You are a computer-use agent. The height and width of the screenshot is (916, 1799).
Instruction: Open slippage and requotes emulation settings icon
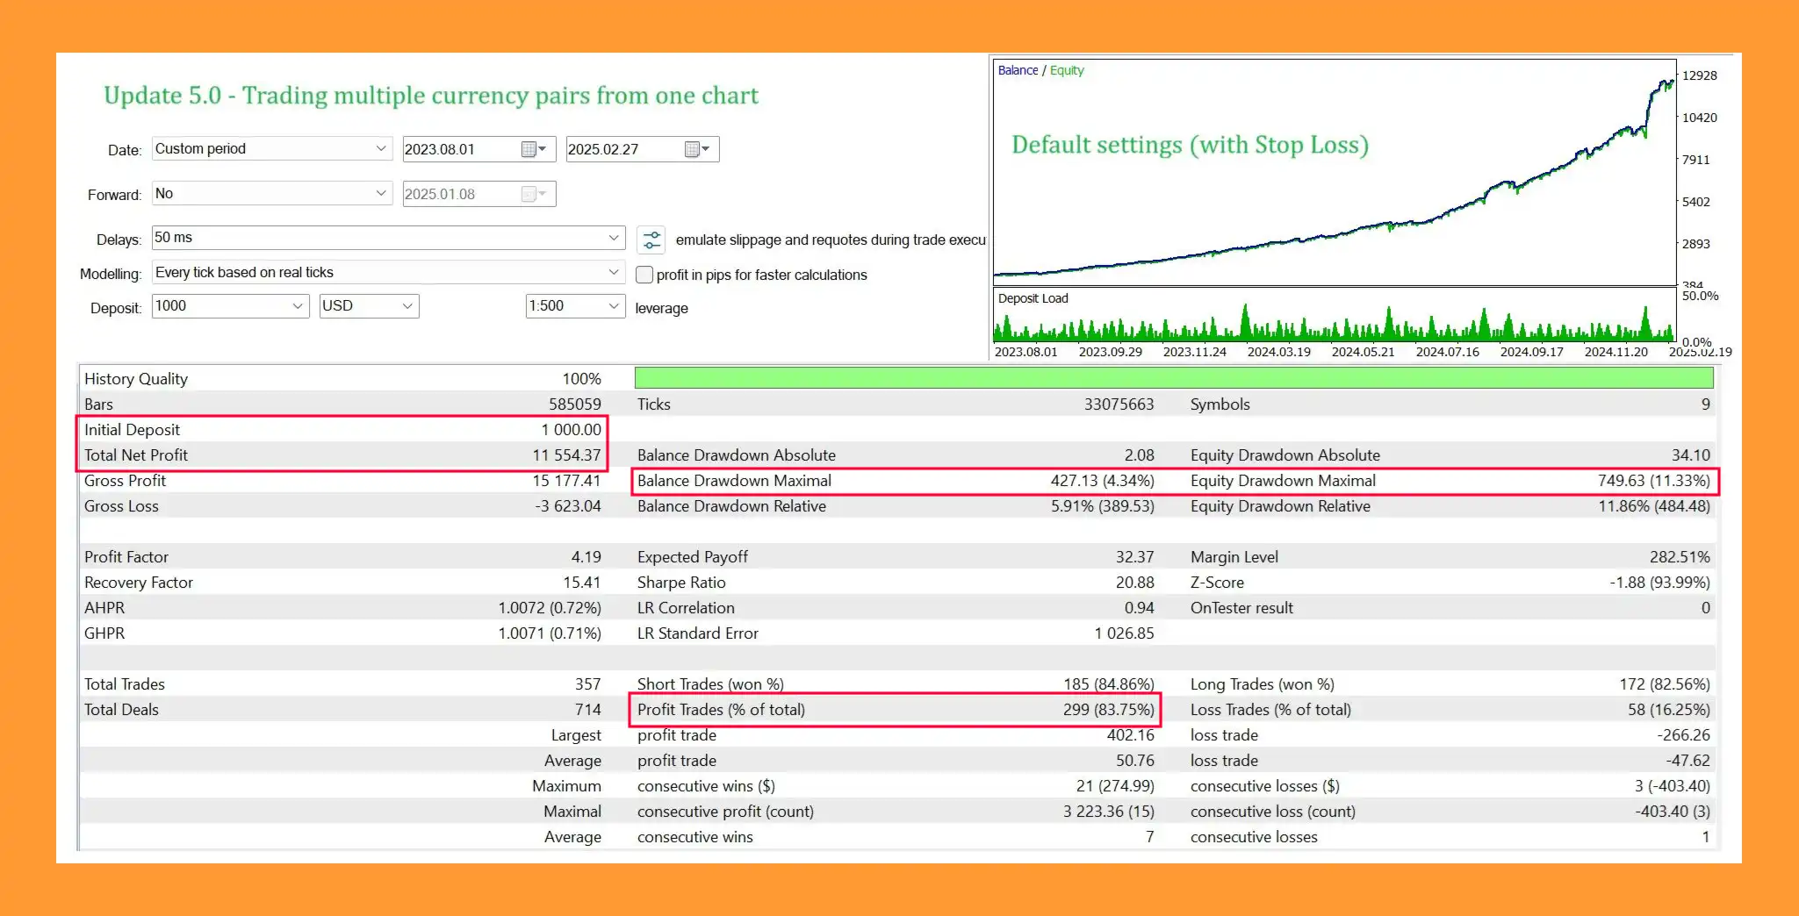click(651, 240)
